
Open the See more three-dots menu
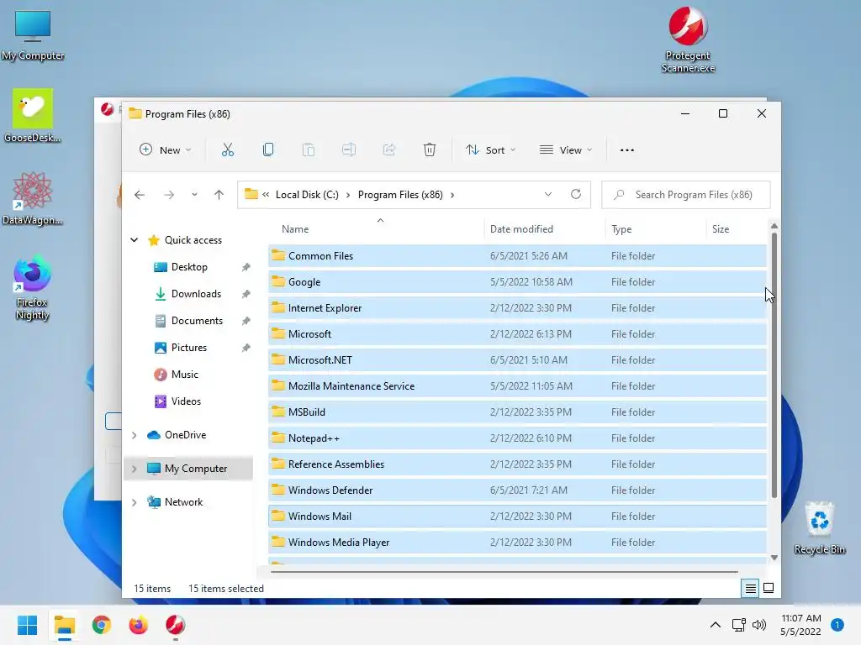tap(627, 149)
